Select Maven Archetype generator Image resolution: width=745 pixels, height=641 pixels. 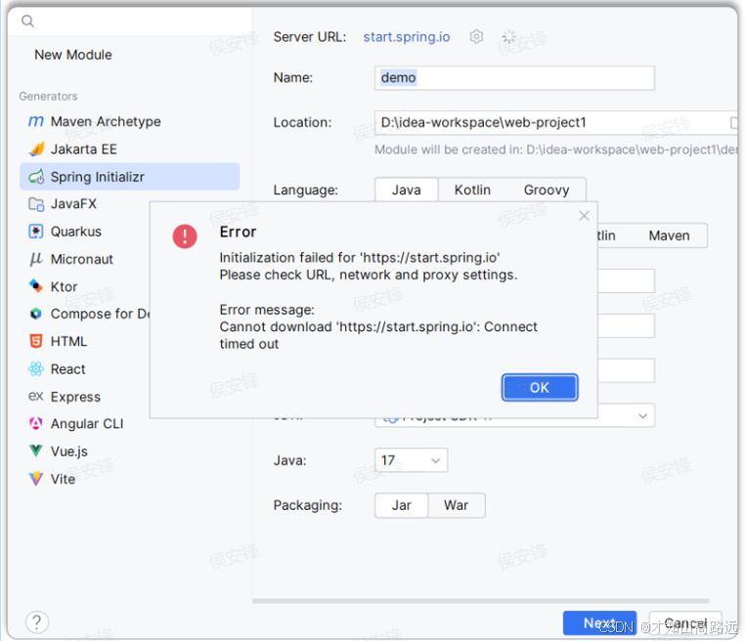pos(130,121)
